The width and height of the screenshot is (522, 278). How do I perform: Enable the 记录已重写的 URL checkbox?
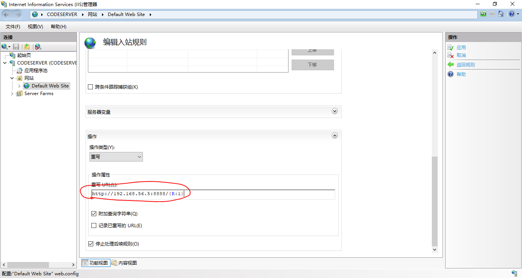pyautogui.click(x=94, y=226)
